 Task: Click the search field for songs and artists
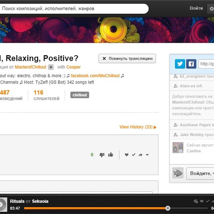[x=74, y=9]
